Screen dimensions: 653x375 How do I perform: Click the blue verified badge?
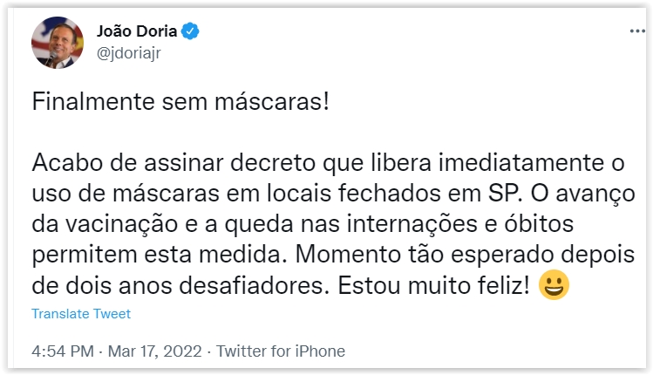click(x=191, y=32)
